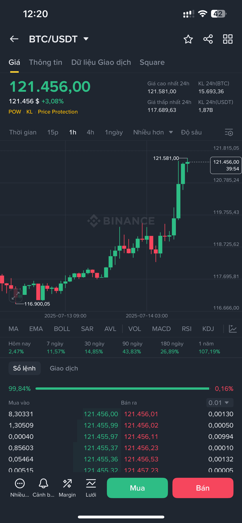This screenshot has width=242, height=523.
Task: Tap the 116.900,05 low marker on chart
Action: [37, 304]
